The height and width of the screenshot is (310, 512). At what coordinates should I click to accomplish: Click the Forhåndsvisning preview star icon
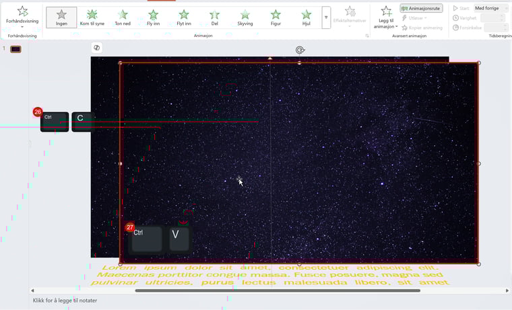pos(22,11)
